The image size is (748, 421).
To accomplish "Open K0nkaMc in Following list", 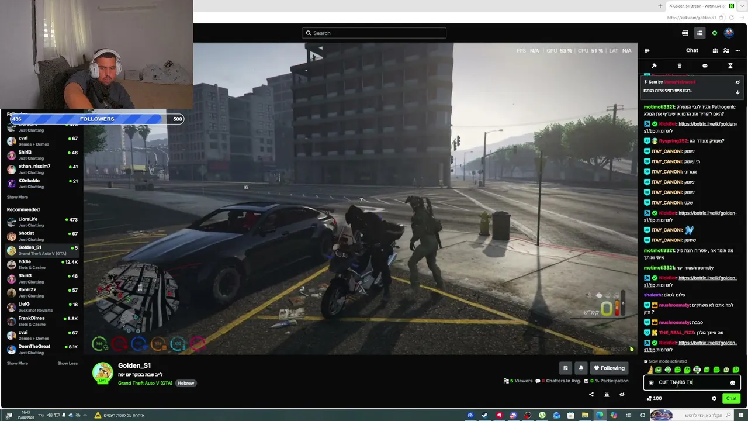I will coord(42,183).
